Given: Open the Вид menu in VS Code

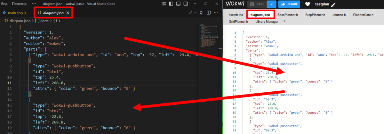Looking at the screenshot, I should pyautogui.click(x=4, y=4).
